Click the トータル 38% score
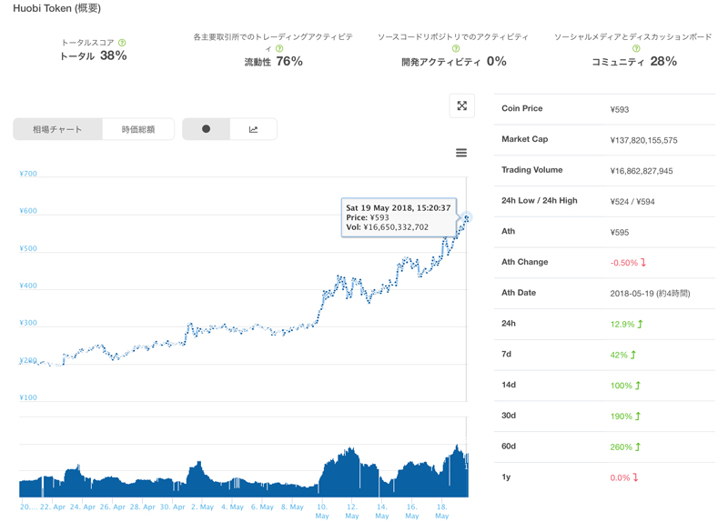The image size is (728, 522). (94, 55)
